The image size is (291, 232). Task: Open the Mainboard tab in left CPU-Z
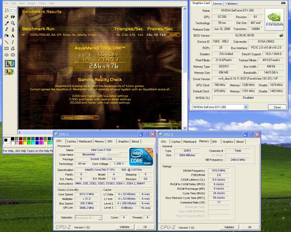85,141
